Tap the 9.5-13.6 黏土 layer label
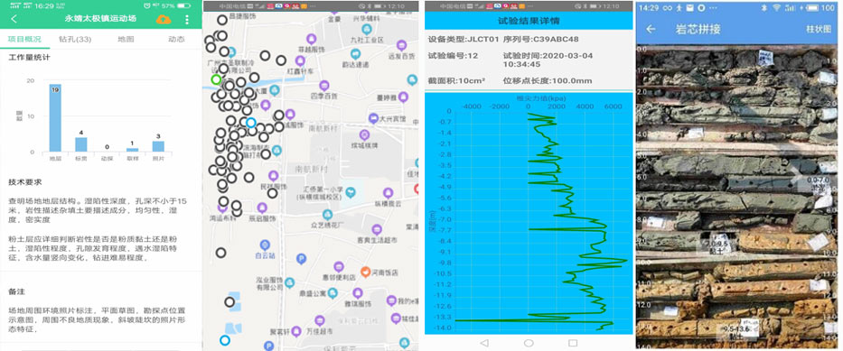This screenshot has width=843, height=351. pos(736,332)
